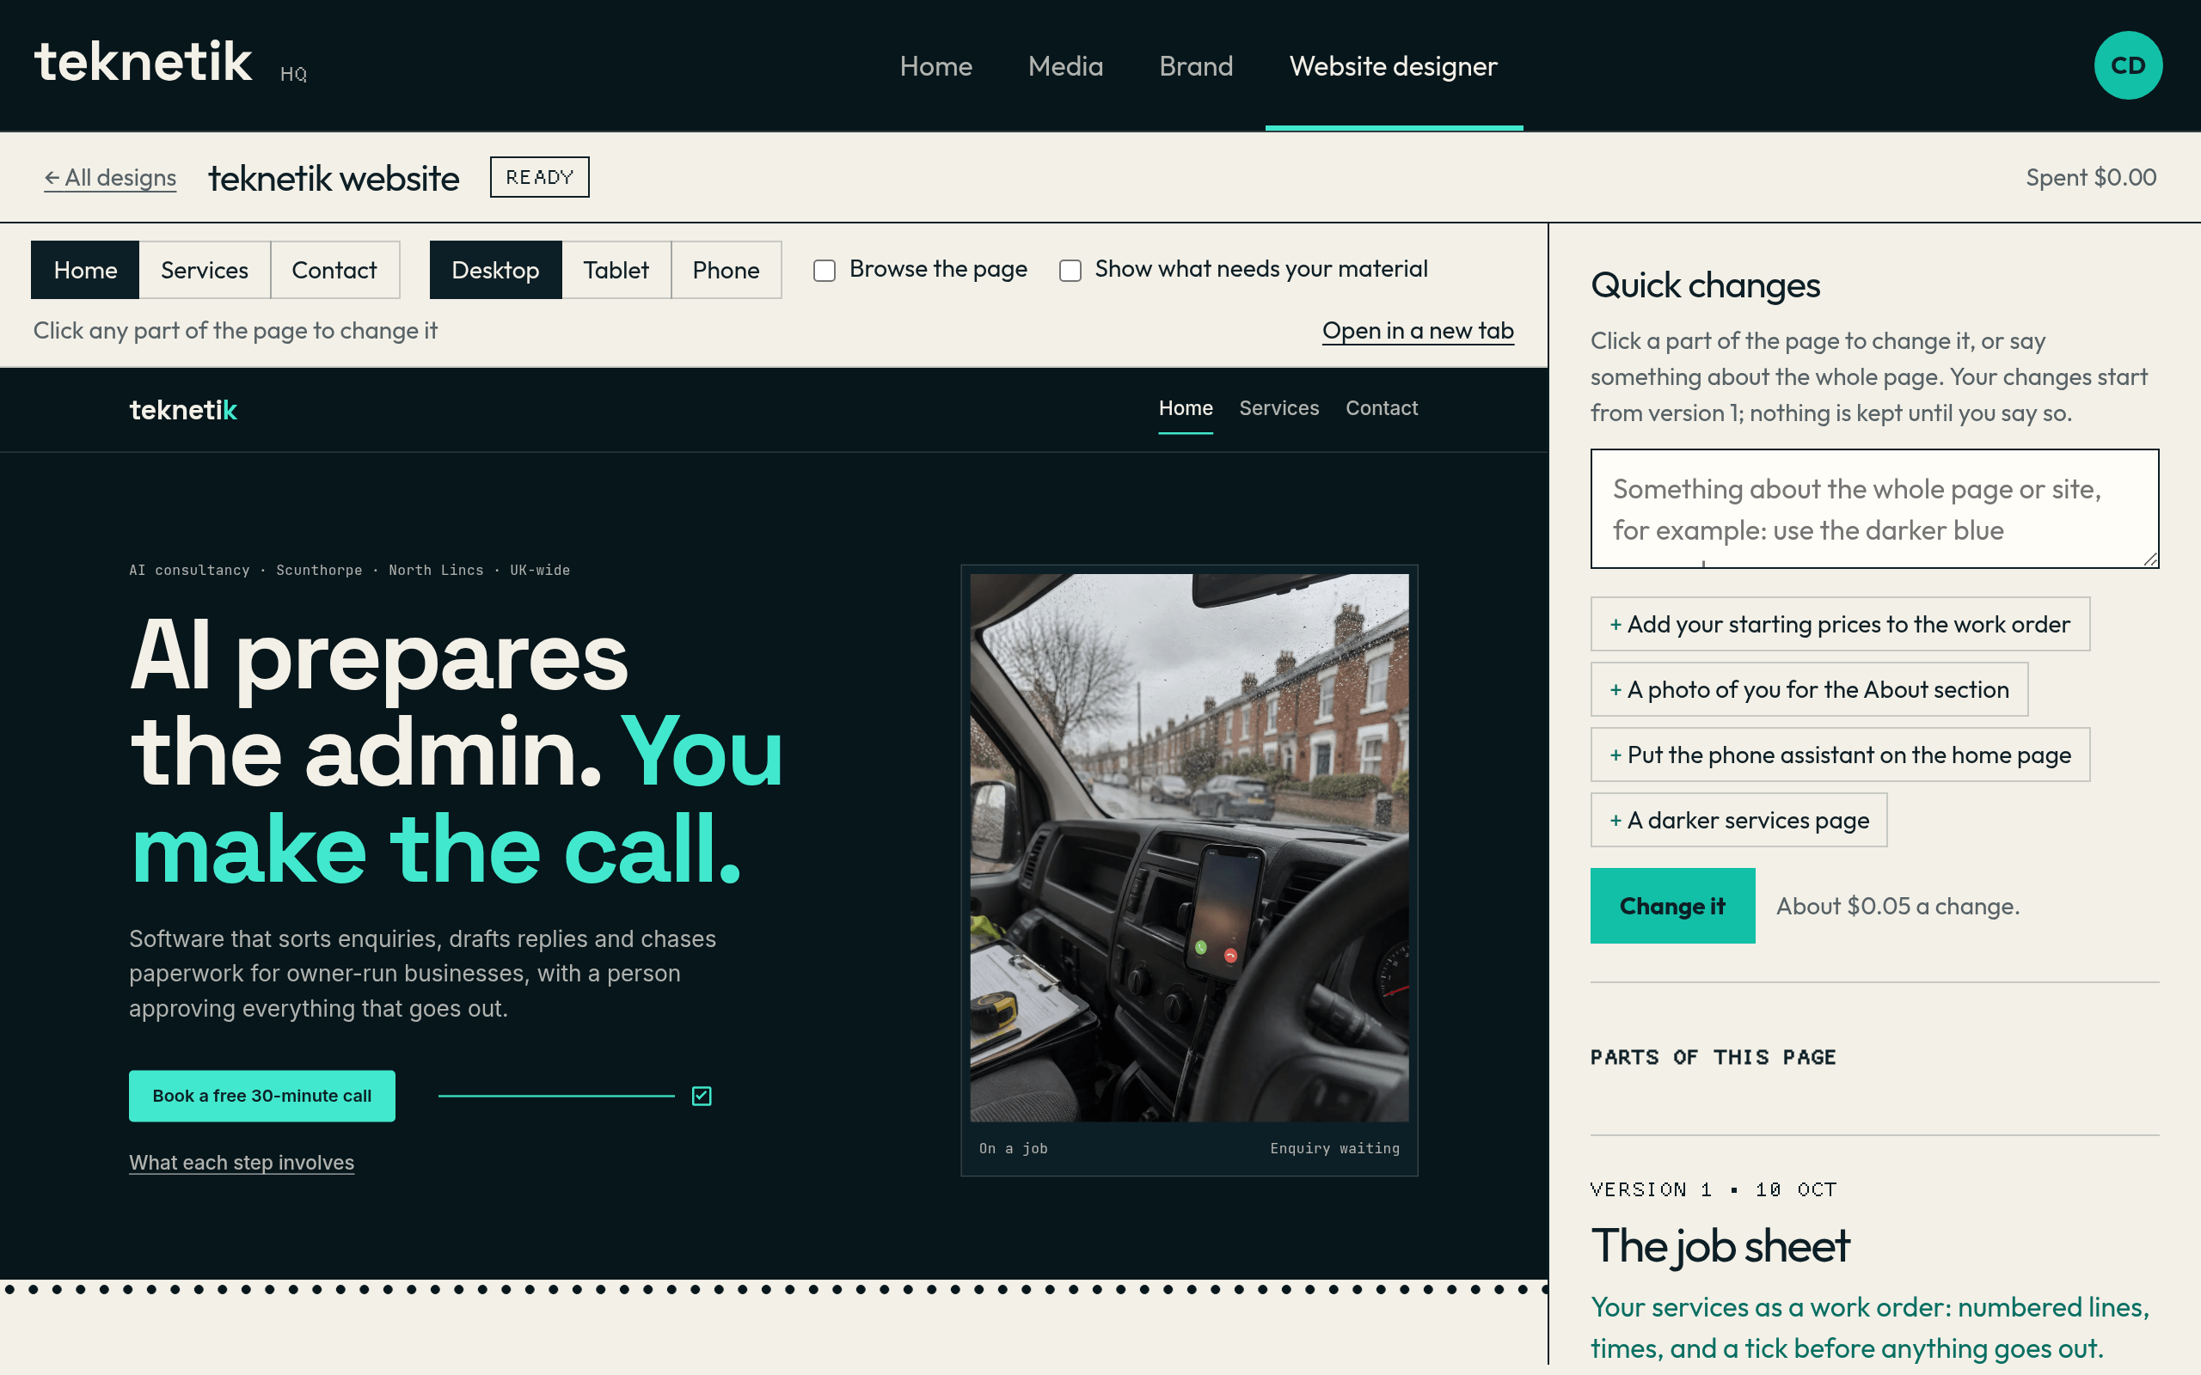Image resolution: width=2201 pixels, height=1375 pixels.
Task: Select the Phone view
Action: [726, 270]
